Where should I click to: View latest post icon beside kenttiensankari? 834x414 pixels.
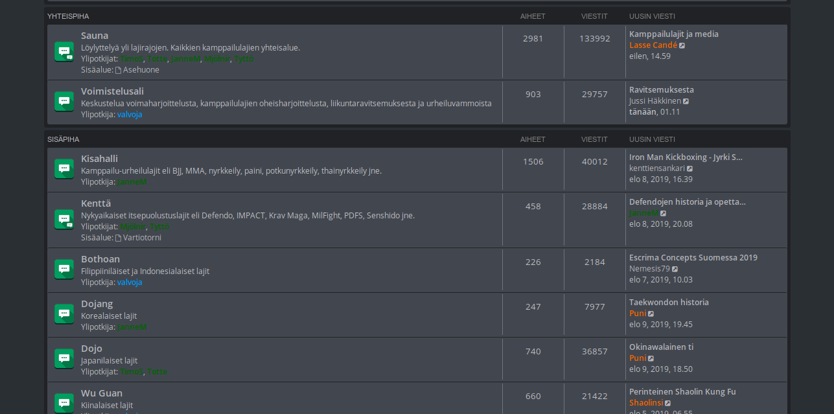pos(690,168)
